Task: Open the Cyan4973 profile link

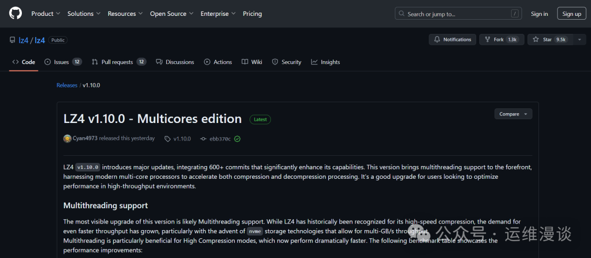Action: click(85, 138)
